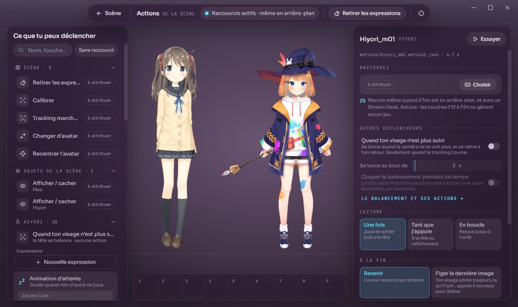The width and height of the screenshot is (518, 307).
Task: Toggle Couper le balancement pendant ce temps
Action: 494,183
